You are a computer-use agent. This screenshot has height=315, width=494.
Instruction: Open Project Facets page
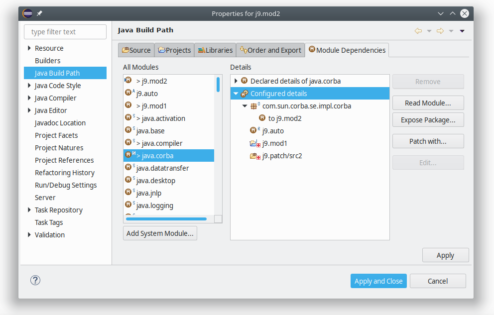pos(56,135)
